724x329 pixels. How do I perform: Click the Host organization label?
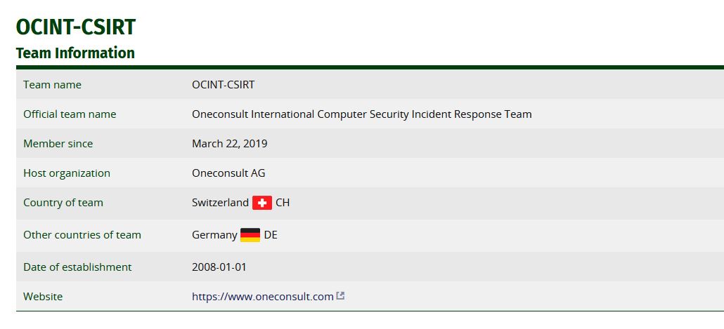point(67,173)
